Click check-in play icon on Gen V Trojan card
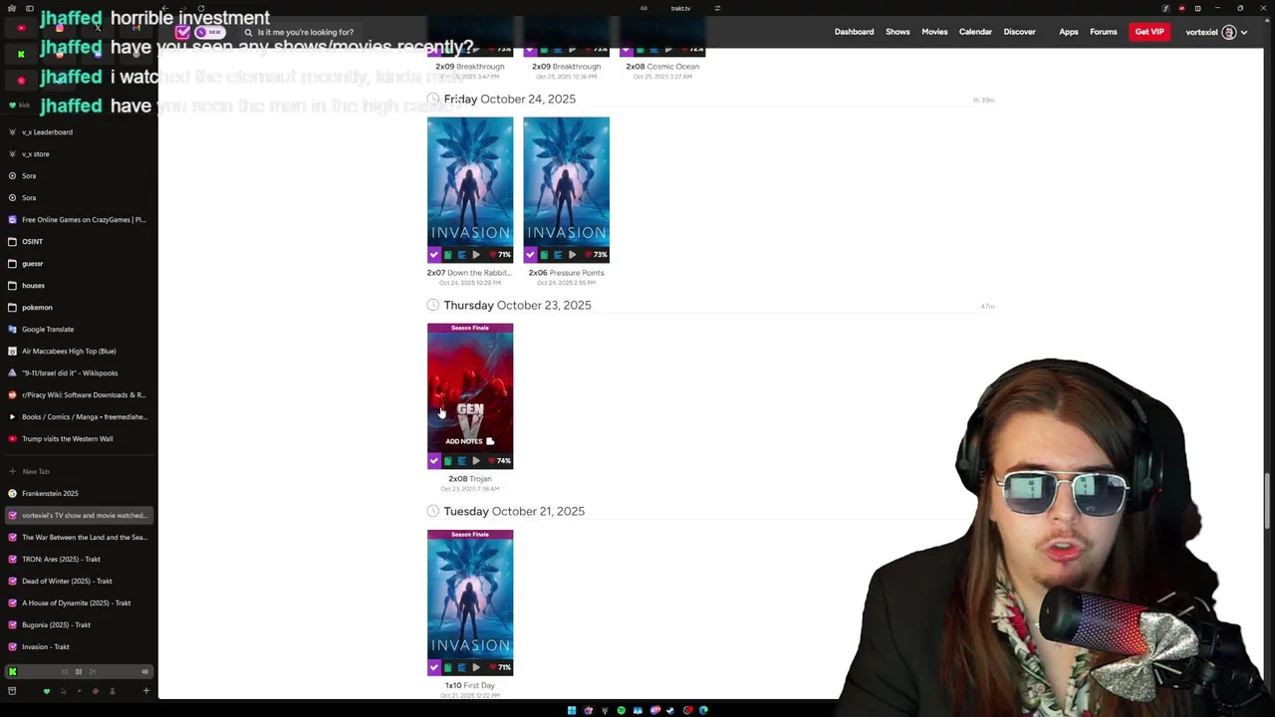The image size is (1275, 717). coord(475,461)
